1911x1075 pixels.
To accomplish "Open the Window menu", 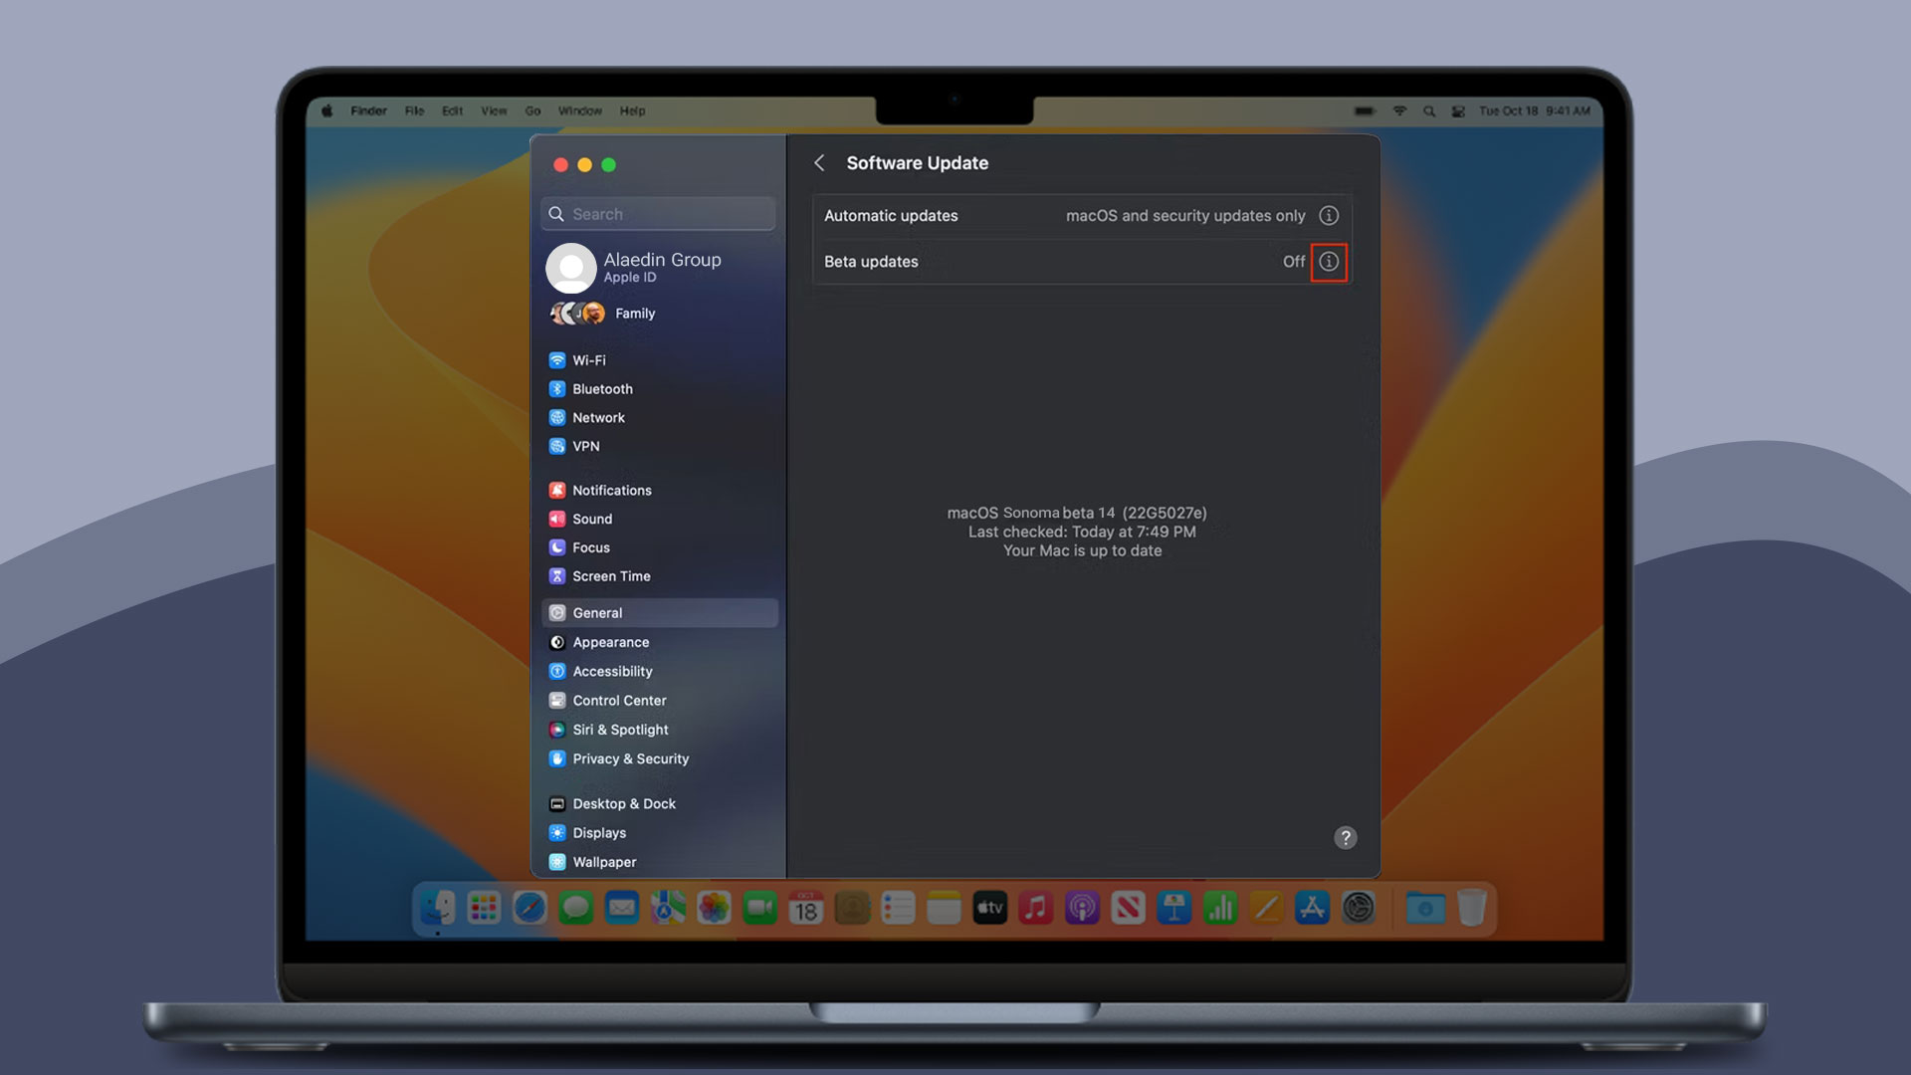I will tap(580, 111).
